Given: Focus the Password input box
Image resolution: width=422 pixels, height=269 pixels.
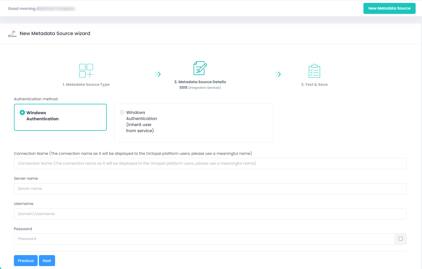Looking at the screenshot, I should pos(204,239).
